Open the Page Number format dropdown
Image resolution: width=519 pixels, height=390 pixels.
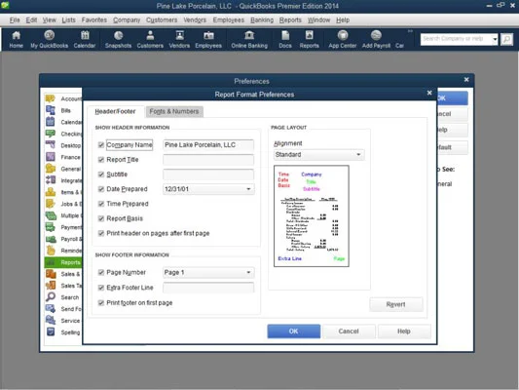[208, 272]
